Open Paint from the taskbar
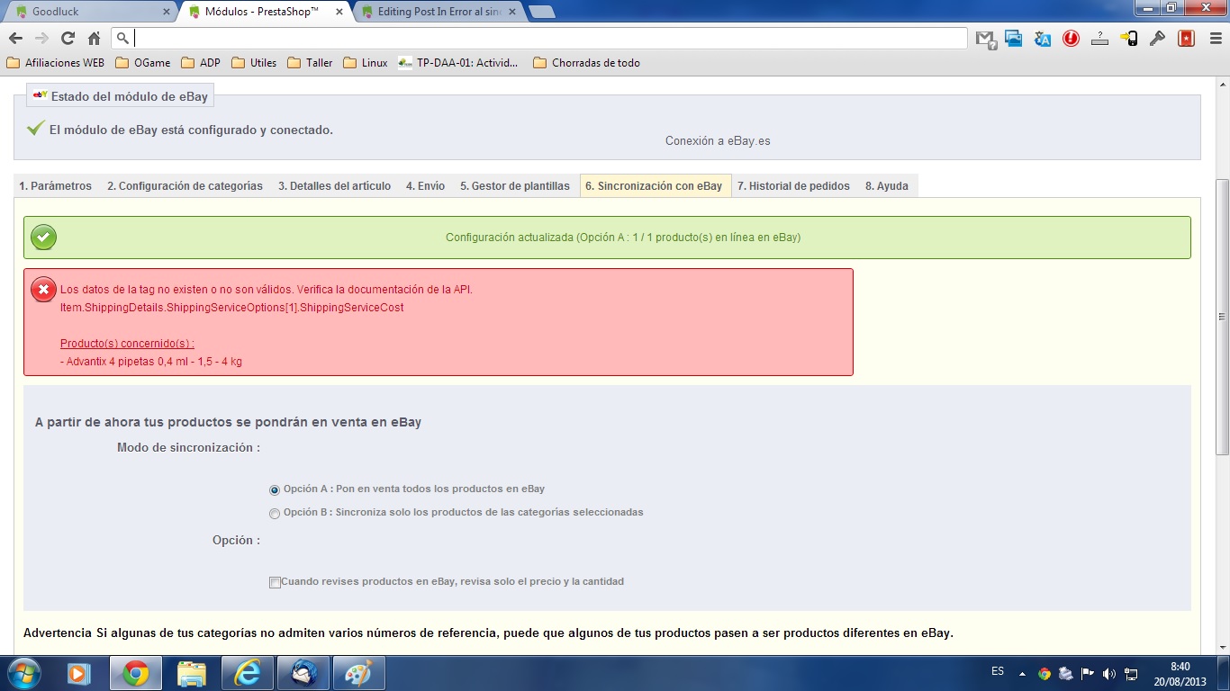This screenshot has width=1230, height=691. [359, 673]
